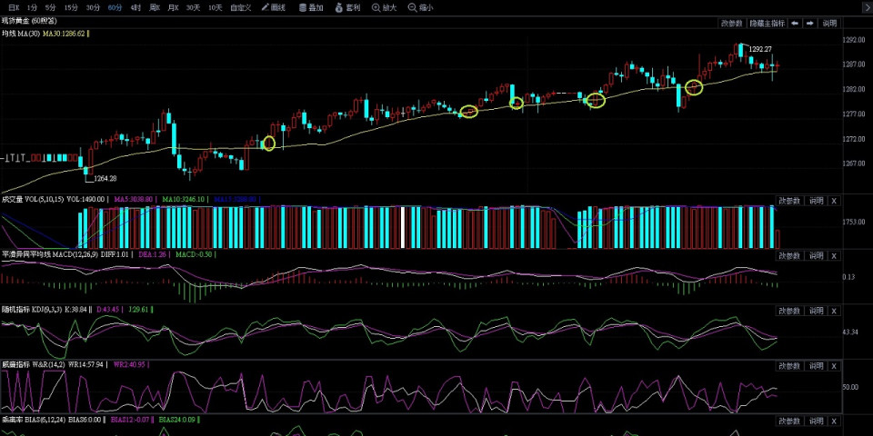873x436 pixels.
Task: Toggle 隐藏主指标 to hide main indicator
Action: tap(767, 23)
